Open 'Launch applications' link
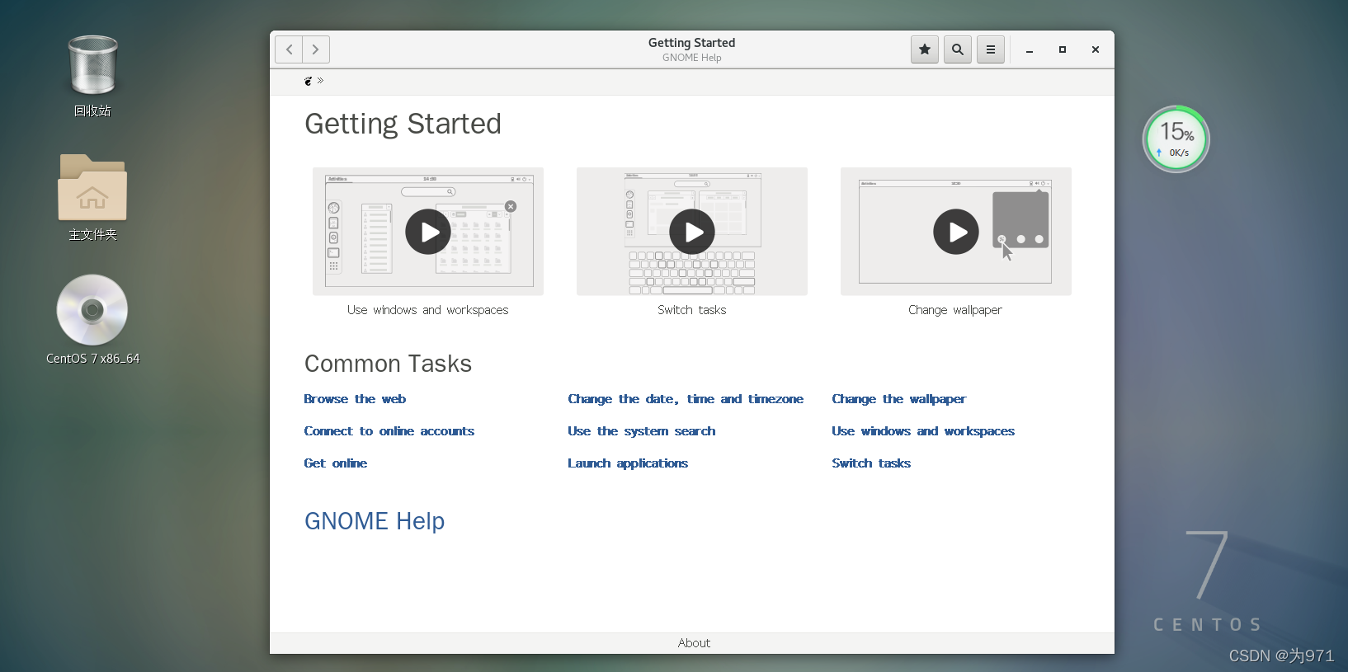Viewport: 1348px width, 672px height. pyautogui.click(x=628, y=463)
